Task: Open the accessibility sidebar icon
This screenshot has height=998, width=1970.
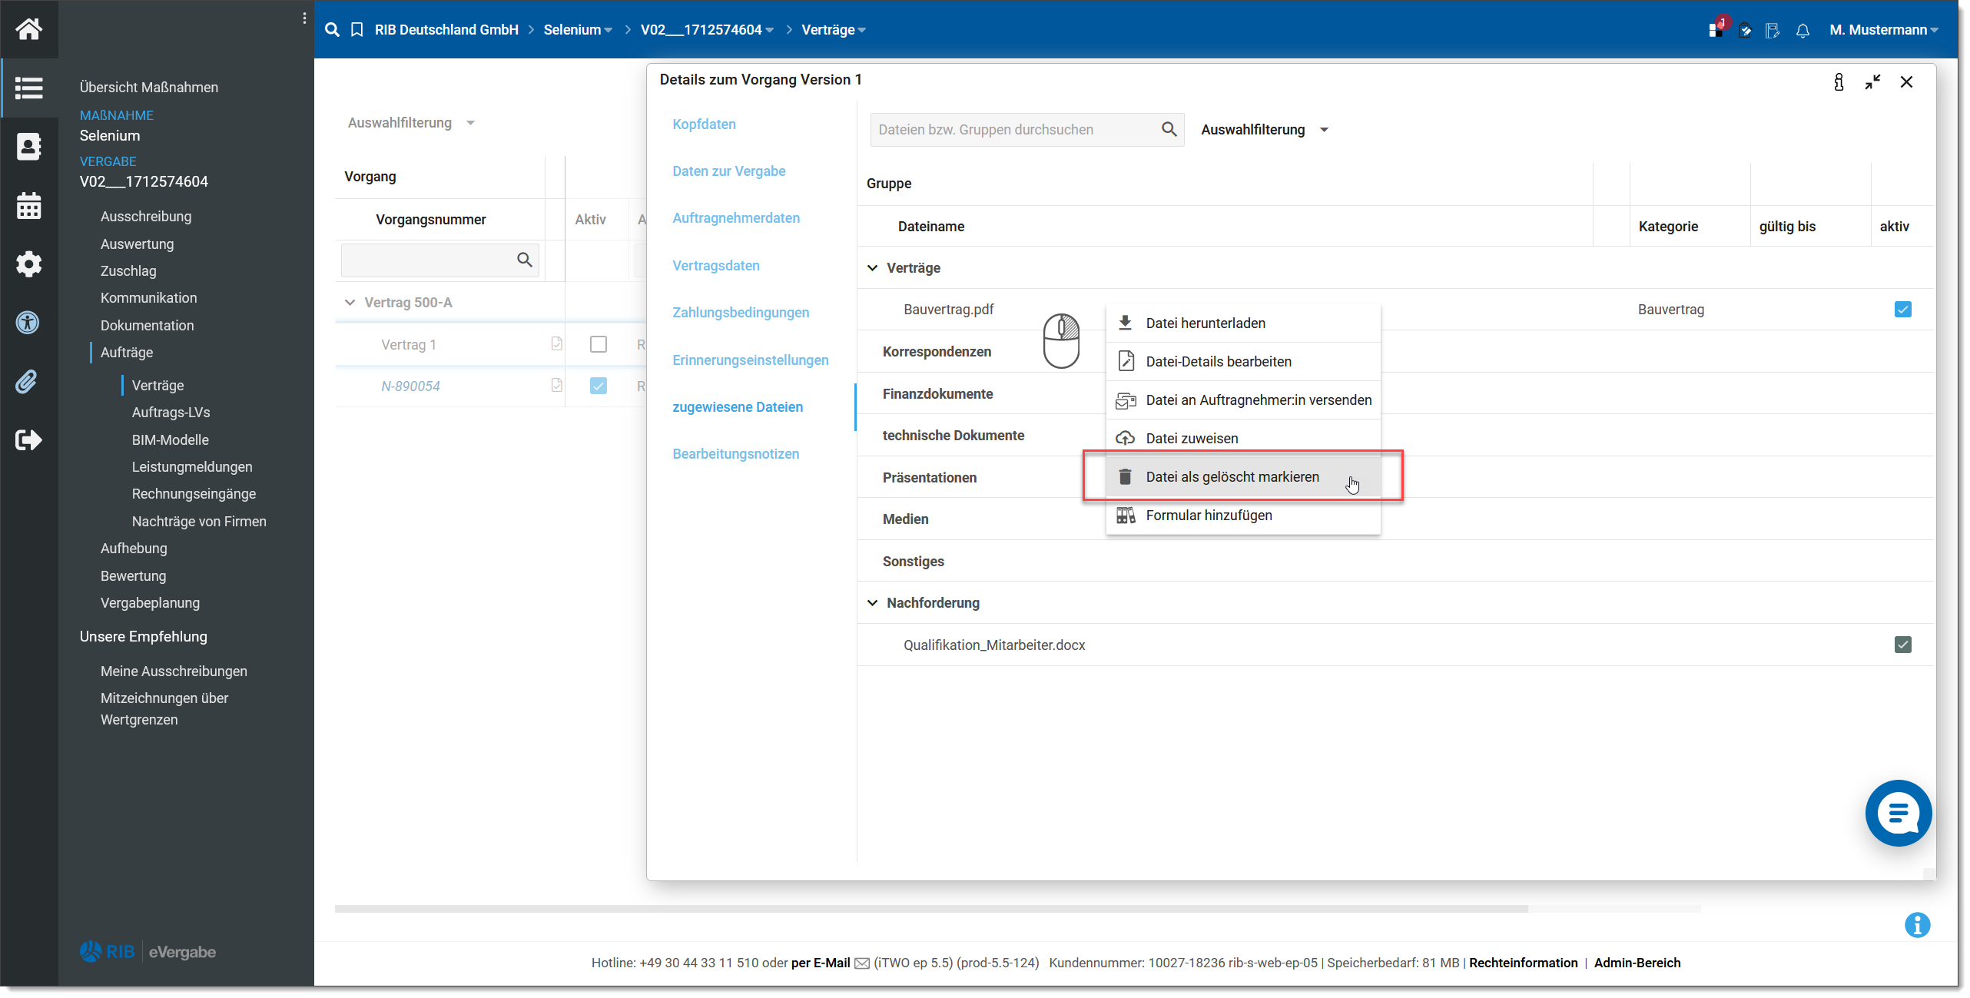Action: pos(28,322)
